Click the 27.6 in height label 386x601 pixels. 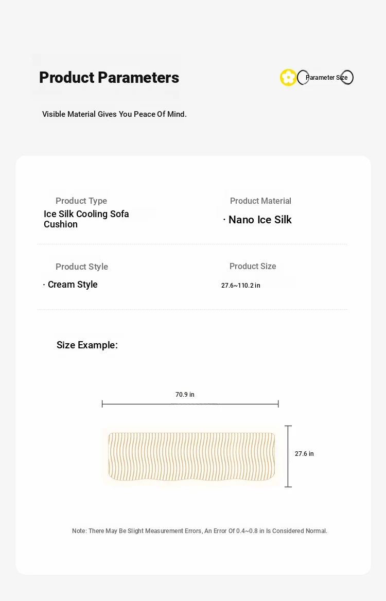(x=304, y=454)
